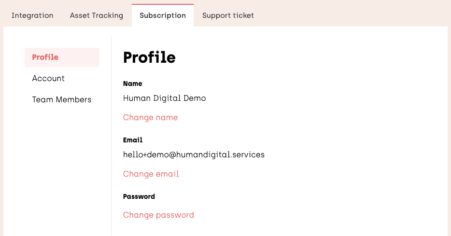The width and height of the screenshot is (451, 236).
Task: Click the Change name link
Action: [x=150, y=118]
